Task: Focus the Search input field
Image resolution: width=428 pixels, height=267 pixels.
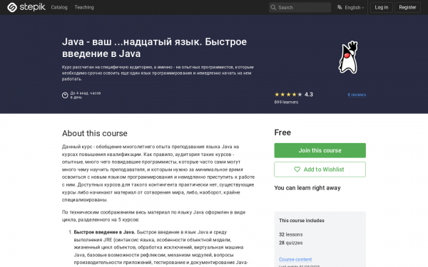Action: (x=300, y=7)
